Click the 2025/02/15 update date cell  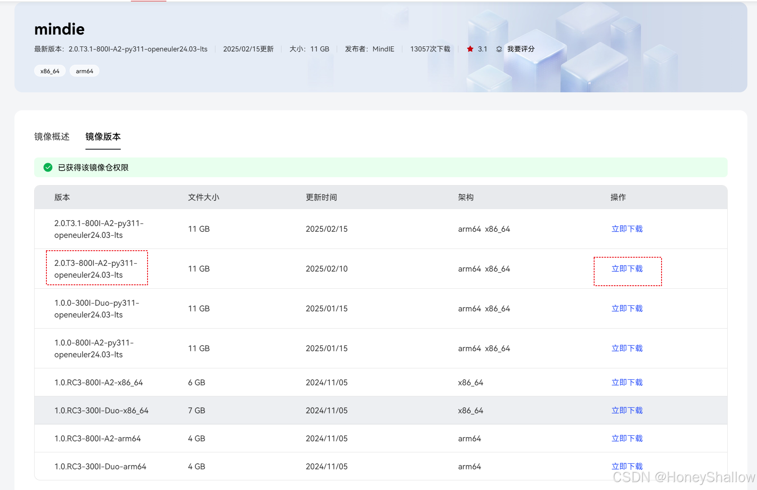click(327, 229)
